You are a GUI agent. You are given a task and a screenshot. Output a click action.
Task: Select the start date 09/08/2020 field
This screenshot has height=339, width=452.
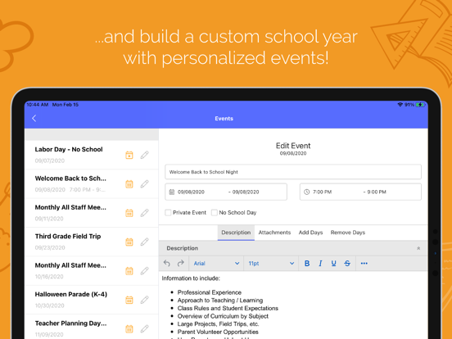[191, 192]
